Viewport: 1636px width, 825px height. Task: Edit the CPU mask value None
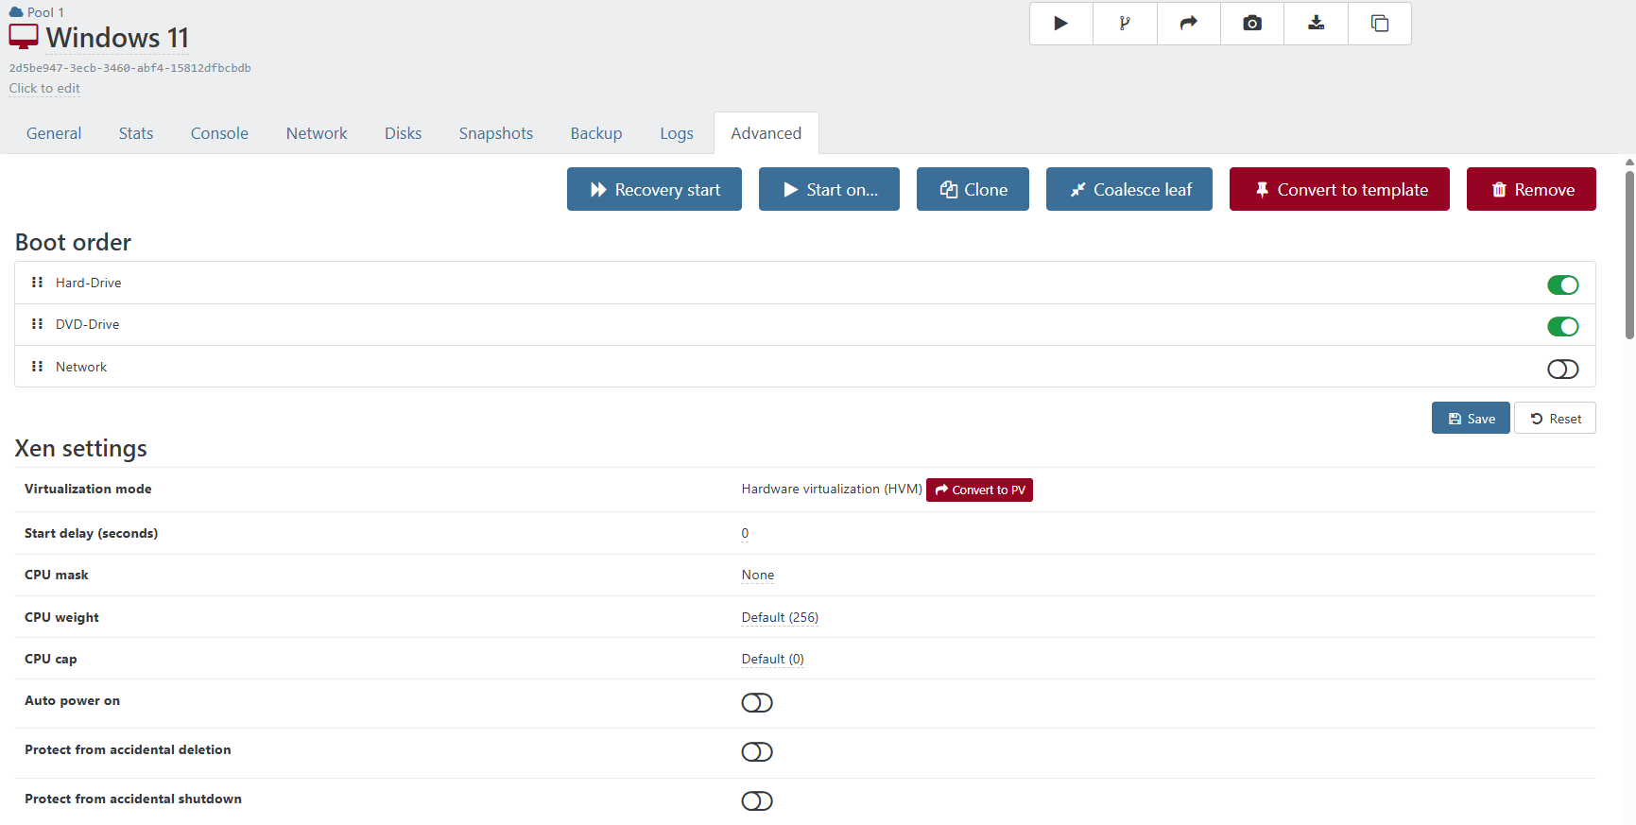(758, 575)
